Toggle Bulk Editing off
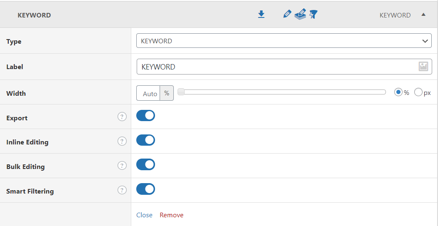Image resolution: width=438 pixels, height=226 pixels. (146, 165)
